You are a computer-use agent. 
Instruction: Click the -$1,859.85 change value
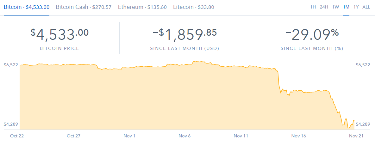click(x=184, y=34)
